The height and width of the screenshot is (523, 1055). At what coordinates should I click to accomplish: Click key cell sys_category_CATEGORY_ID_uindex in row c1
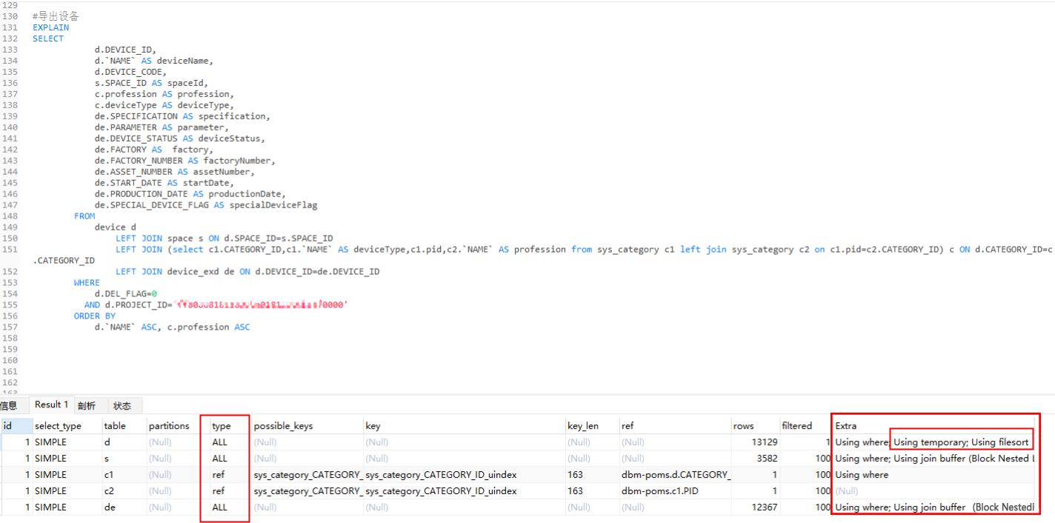coord(464,475)
